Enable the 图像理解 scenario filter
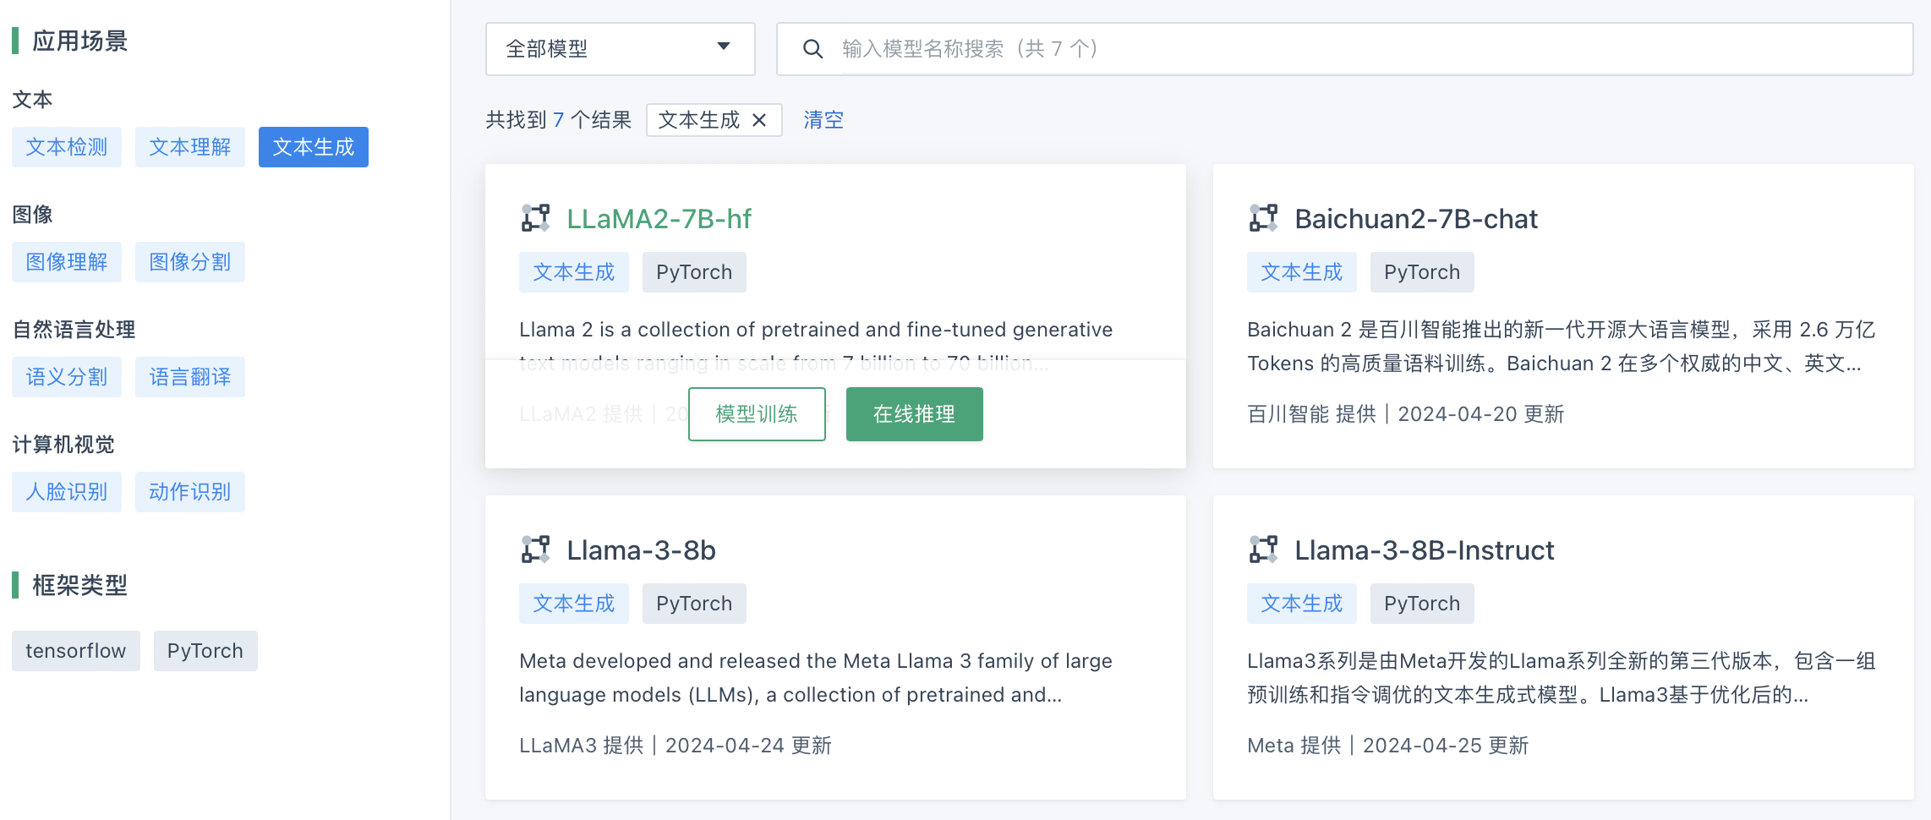 (x=67, y=262)
